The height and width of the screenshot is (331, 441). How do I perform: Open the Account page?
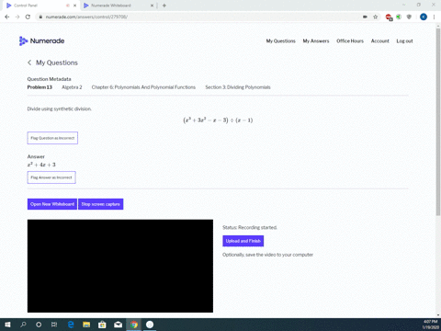pyautogui.click(x=379, y=40)
